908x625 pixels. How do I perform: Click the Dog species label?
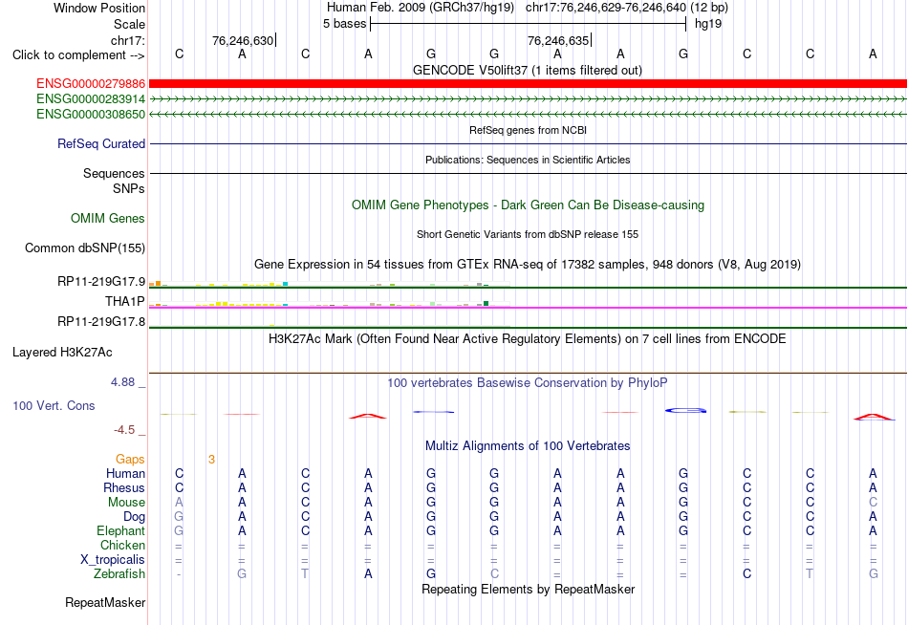click(134, 517)
